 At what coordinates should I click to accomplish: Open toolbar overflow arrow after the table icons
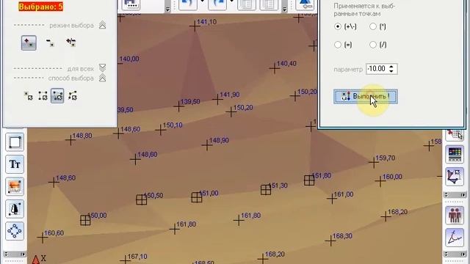coord(284,10)
